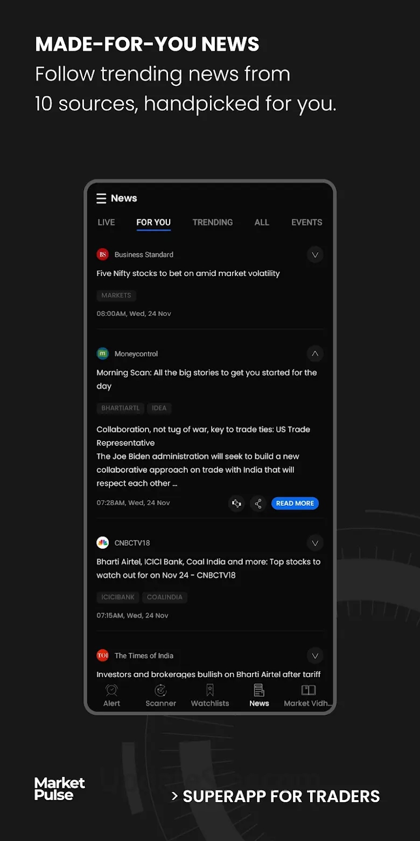Tap the Alert clock icon
The image size is (420, 841).
[x=111, y=690]
